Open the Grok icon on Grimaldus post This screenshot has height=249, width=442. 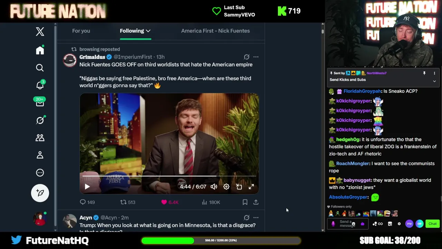[x=247, y=57]
